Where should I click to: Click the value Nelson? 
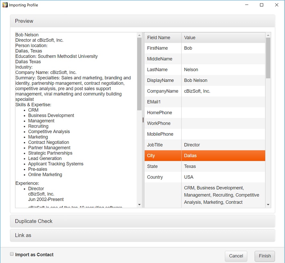(191, 69)
